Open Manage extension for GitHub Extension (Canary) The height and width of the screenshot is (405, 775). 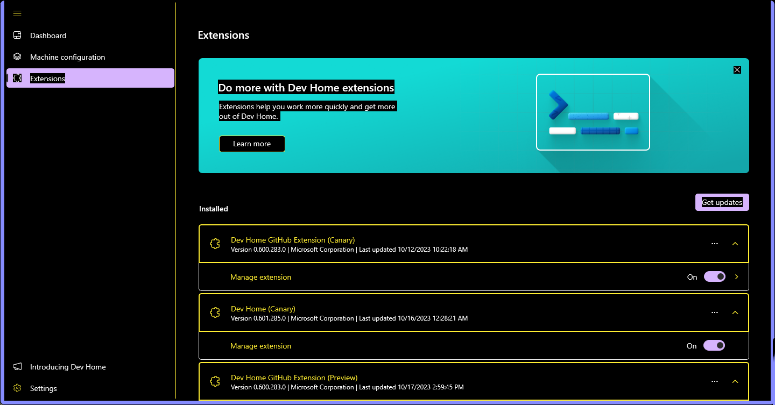(261, 276)
